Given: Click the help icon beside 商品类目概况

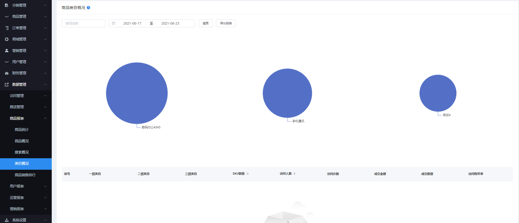Looking at the screenshot, I should (88, 8).
